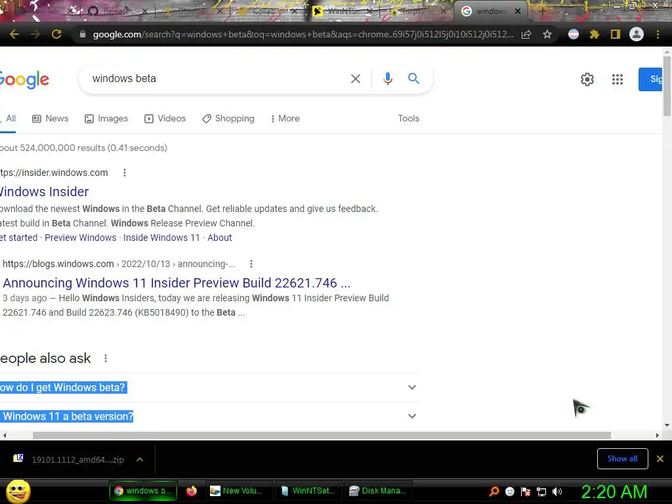Open People also ask options menu
This screenshot has width=672, height=504.
pyautogui.click(x=106, y=358)
